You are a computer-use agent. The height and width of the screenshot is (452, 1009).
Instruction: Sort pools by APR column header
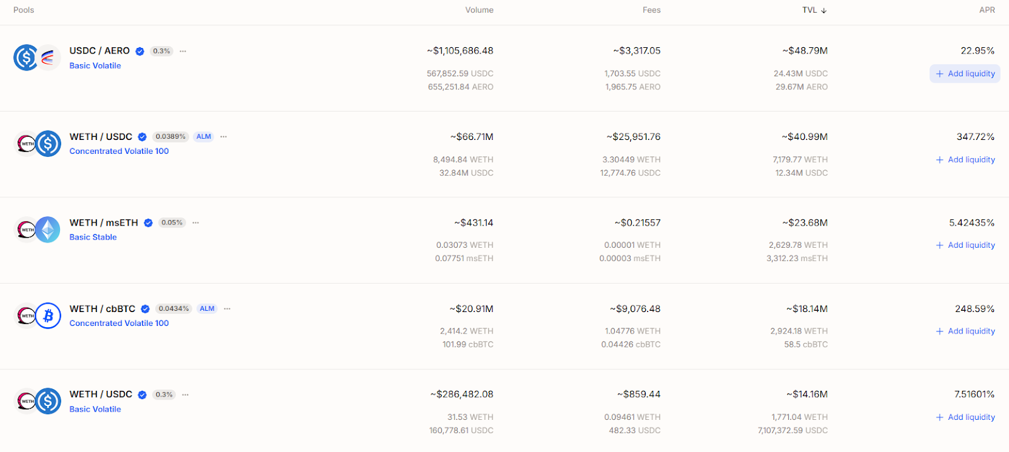tap(987, 10)
